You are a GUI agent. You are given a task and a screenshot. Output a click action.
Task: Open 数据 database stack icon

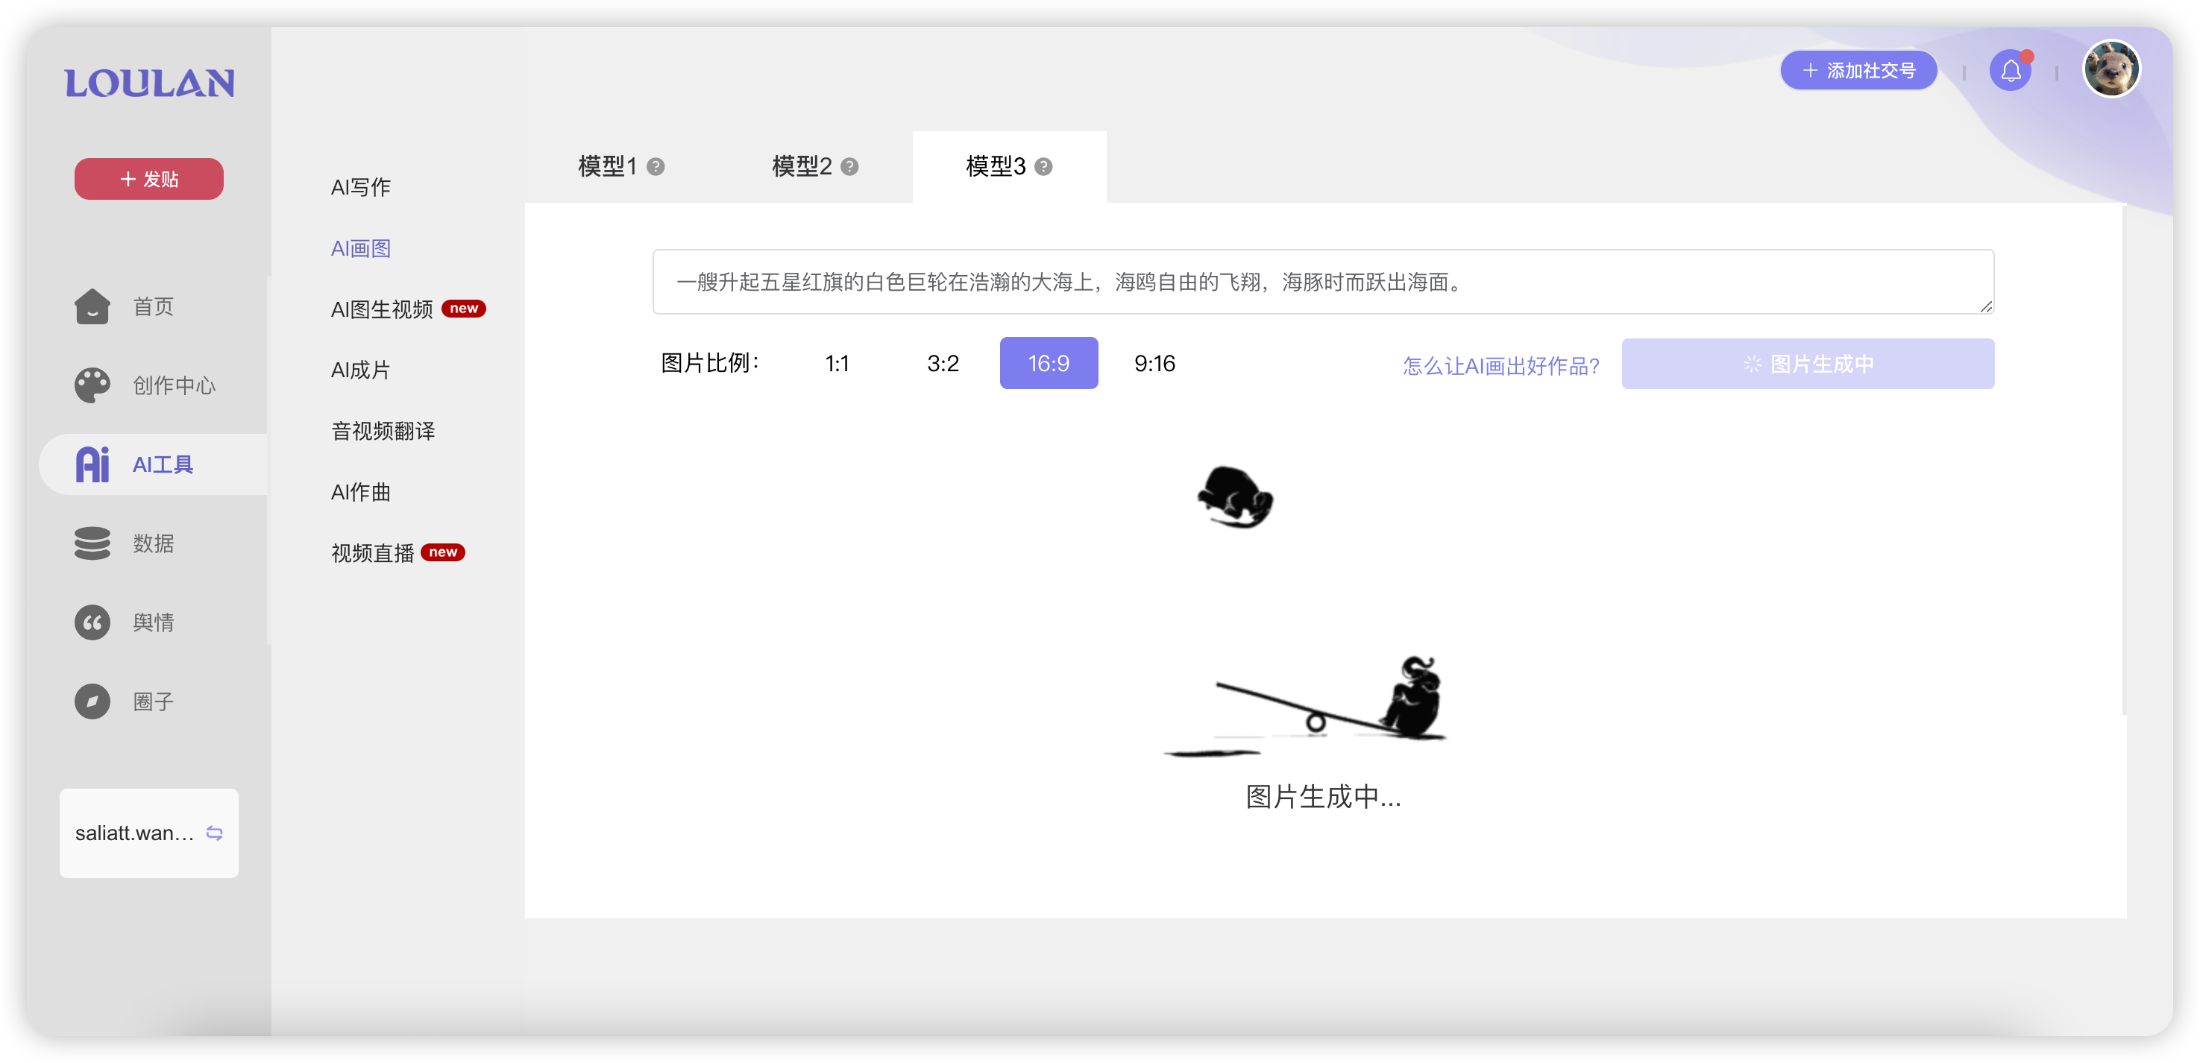click(92, 543)
